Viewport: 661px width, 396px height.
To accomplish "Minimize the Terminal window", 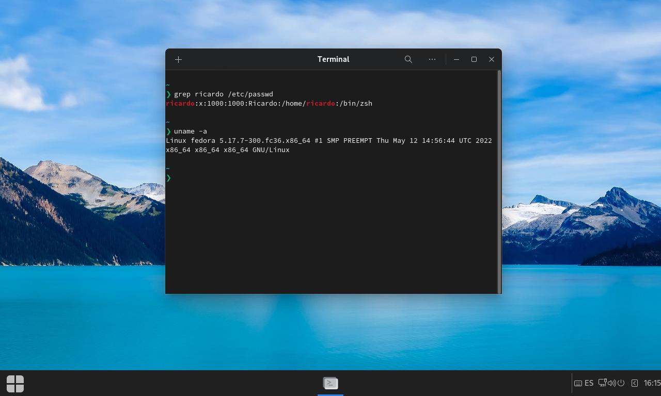I will tap(457, 59).
